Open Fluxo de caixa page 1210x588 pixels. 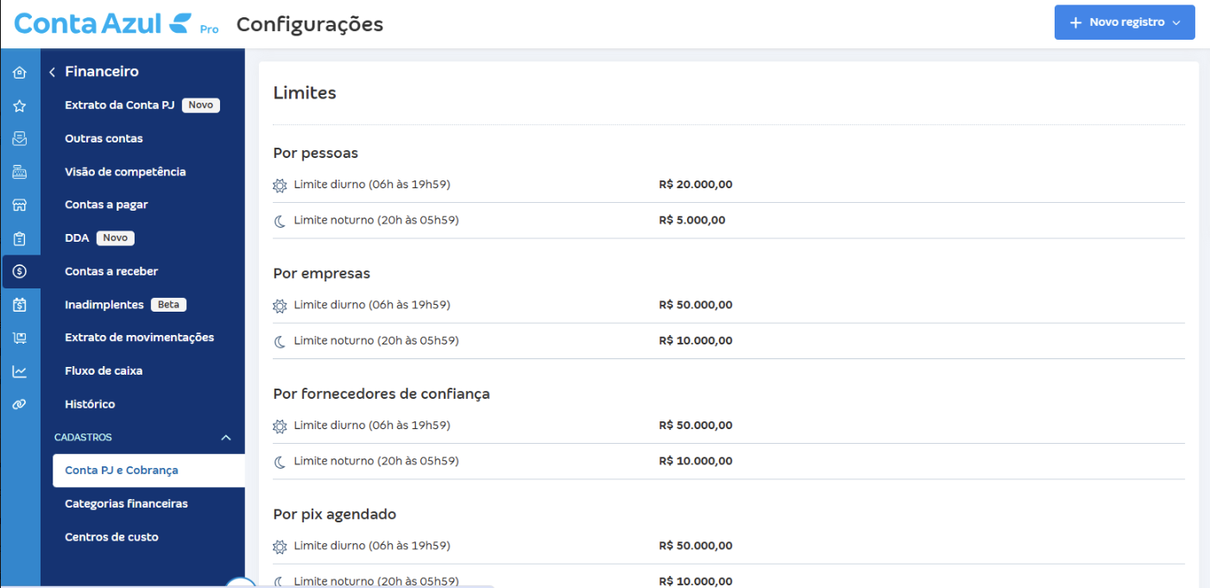click(x=104, y=370)
